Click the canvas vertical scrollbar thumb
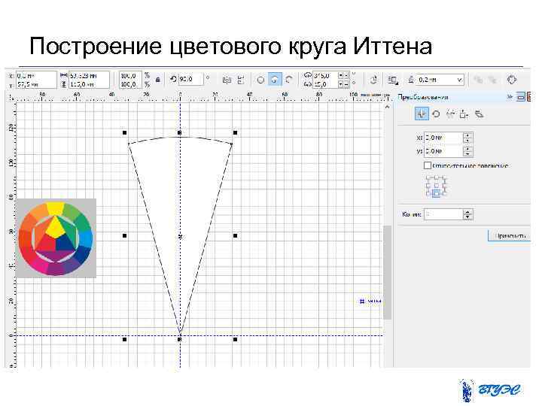The width and height of the screenshot is (542, 406). [x=387, y=273]
